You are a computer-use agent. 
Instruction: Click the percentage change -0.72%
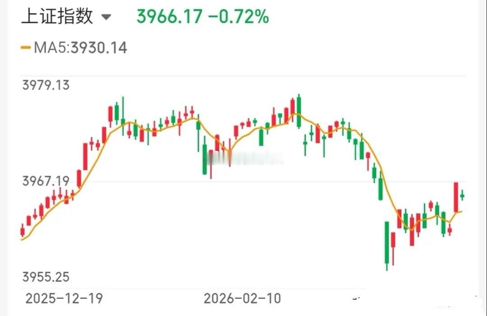pos(239,16)
